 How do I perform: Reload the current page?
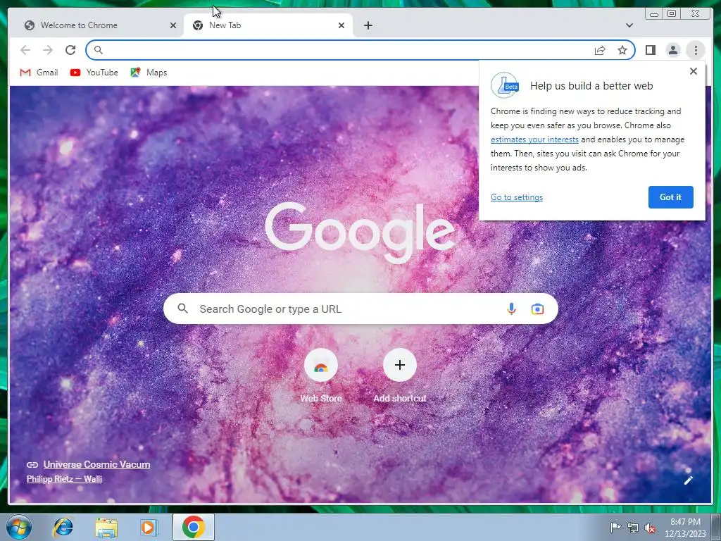point(70,50)
